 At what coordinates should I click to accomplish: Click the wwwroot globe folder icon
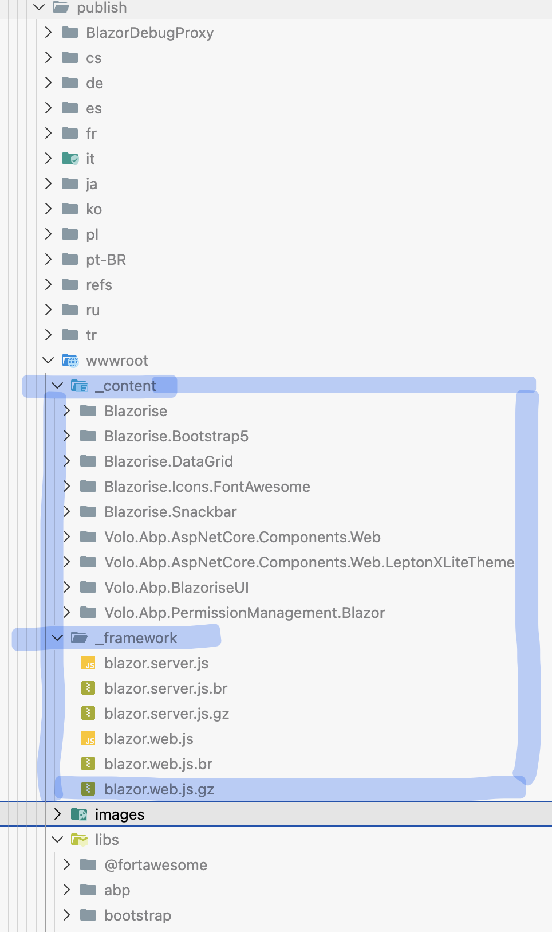70,361
